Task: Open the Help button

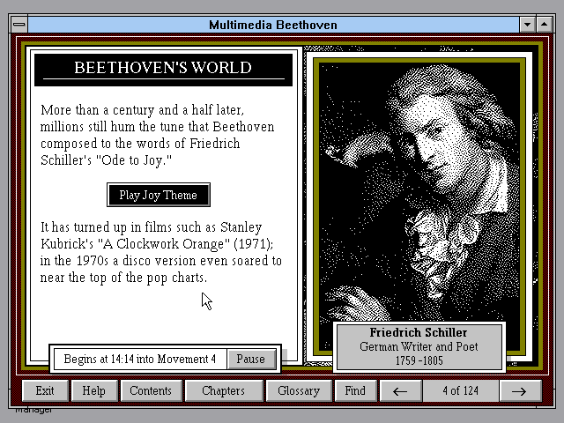Action: coord(94,390)
